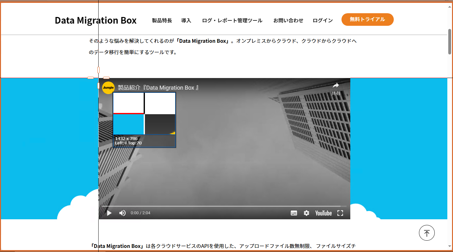
Task: Go to the Data Migration Box home logo
Action: pyautogui.click(x=95, y=20)
